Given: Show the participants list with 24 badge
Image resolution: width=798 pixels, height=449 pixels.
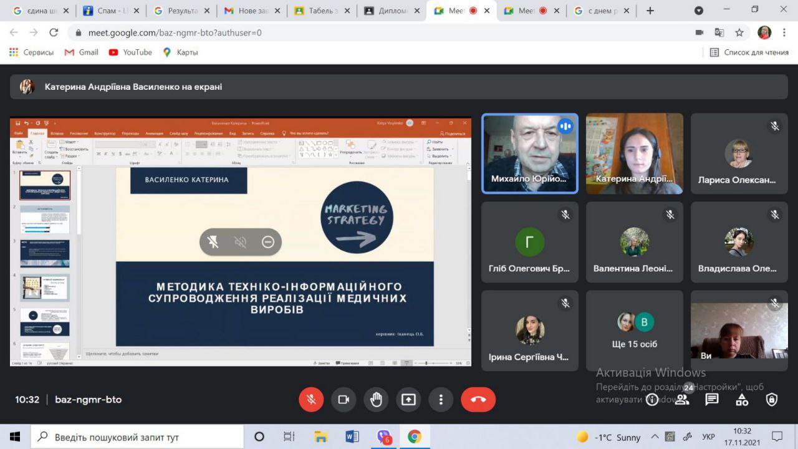Looking at the screenshot, I should point(682,400).
